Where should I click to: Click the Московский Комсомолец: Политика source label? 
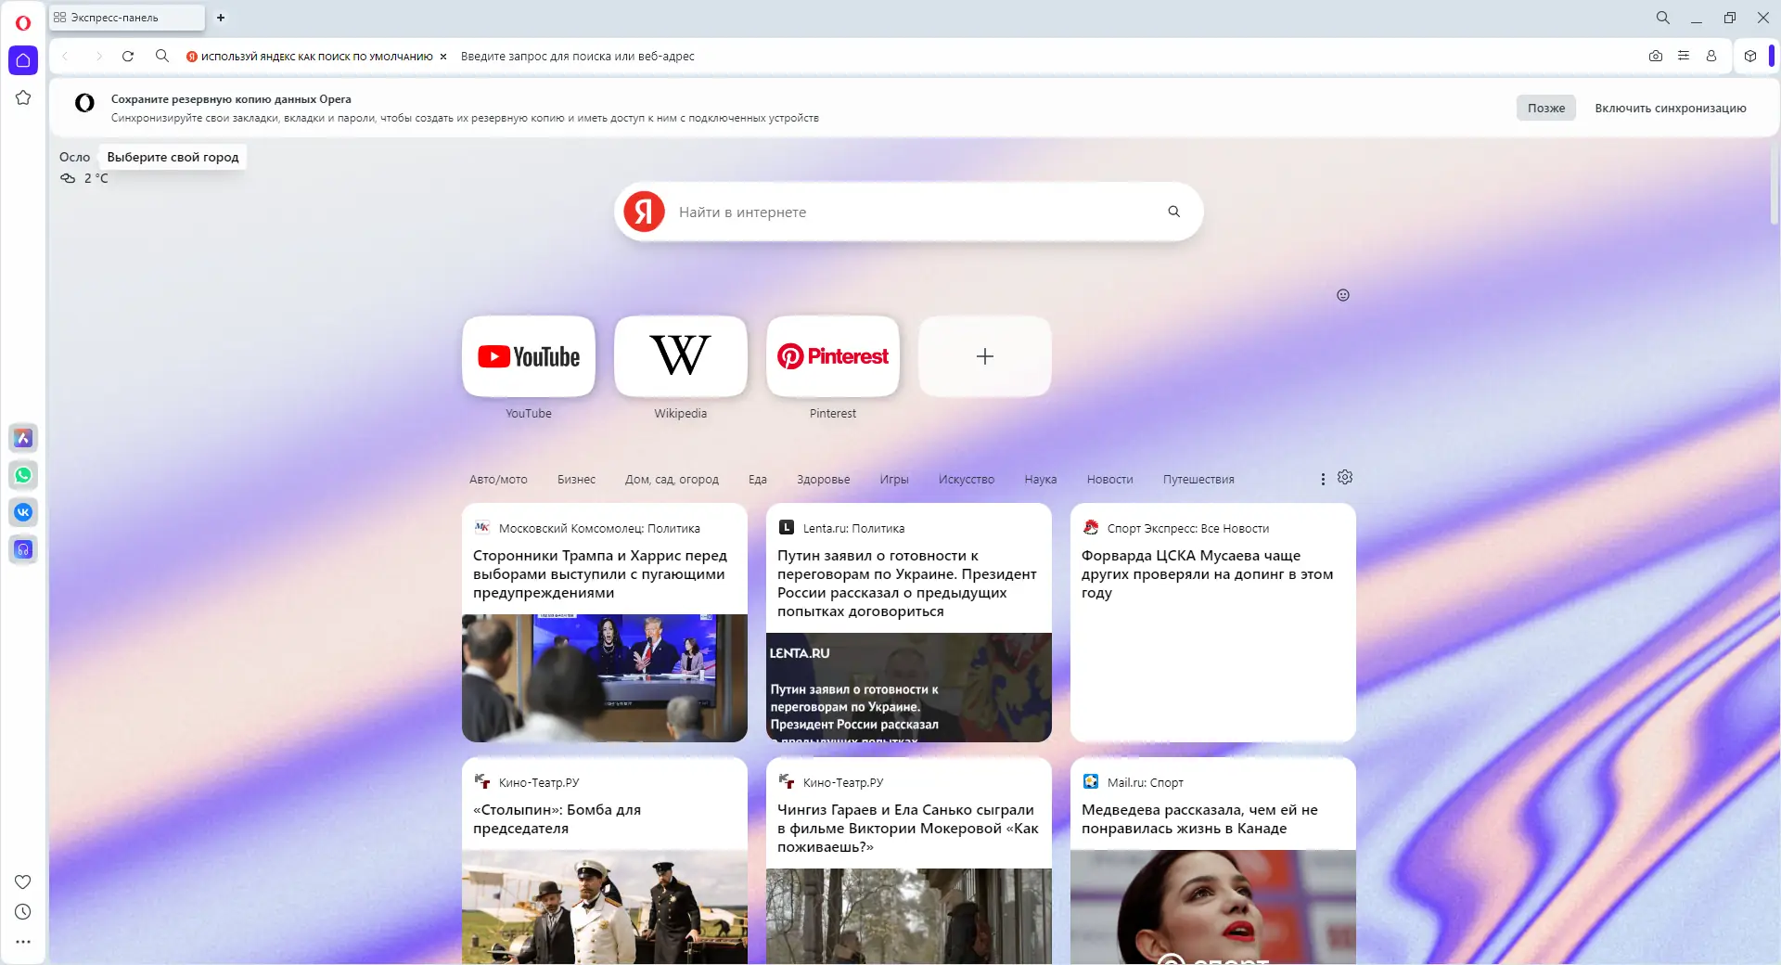click(599, 529)
